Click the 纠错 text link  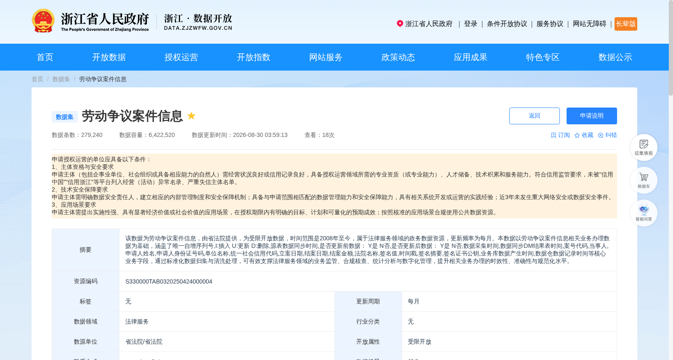pyautogui.click(x=611, y=135)
